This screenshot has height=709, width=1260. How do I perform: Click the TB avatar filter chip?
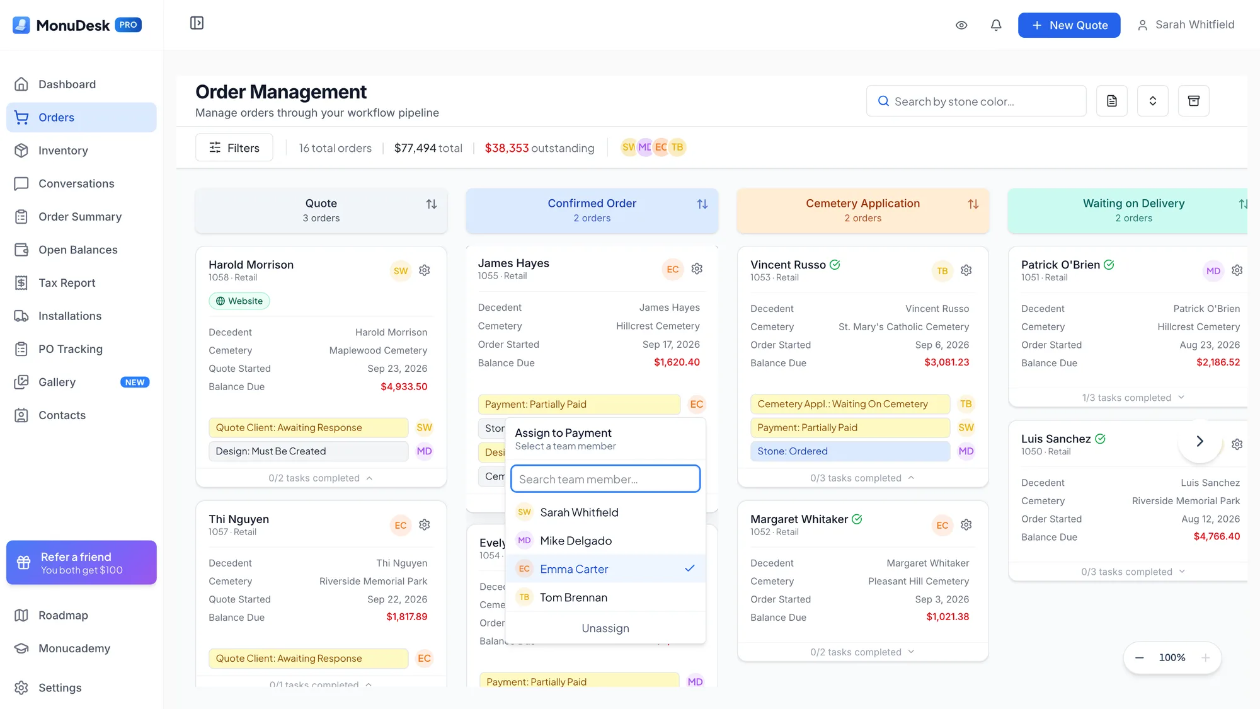[x=677, y=147]
